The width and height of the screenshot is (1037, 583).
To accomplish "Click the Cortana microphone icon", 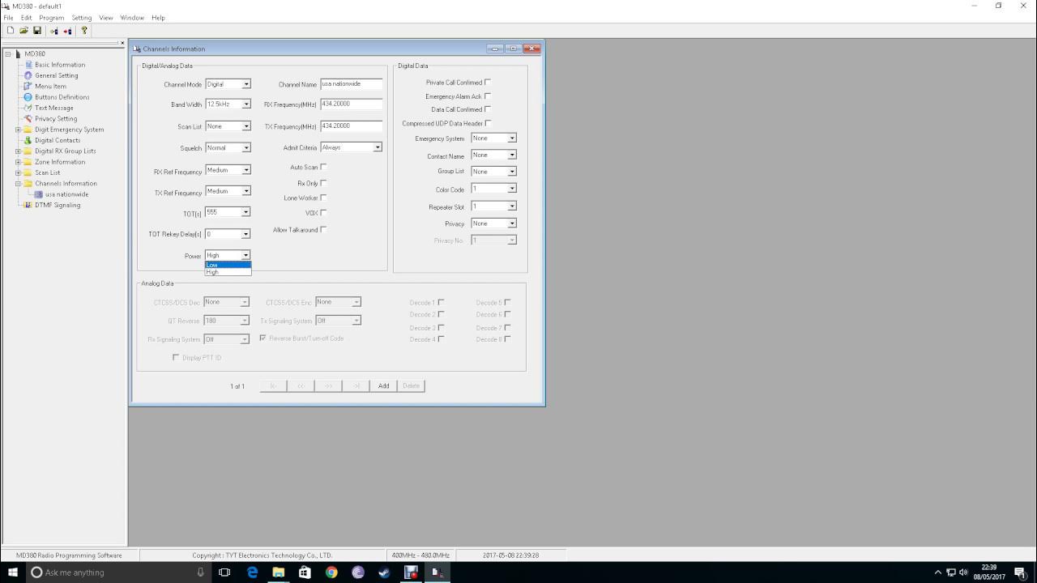I will [x=200, y=572].
